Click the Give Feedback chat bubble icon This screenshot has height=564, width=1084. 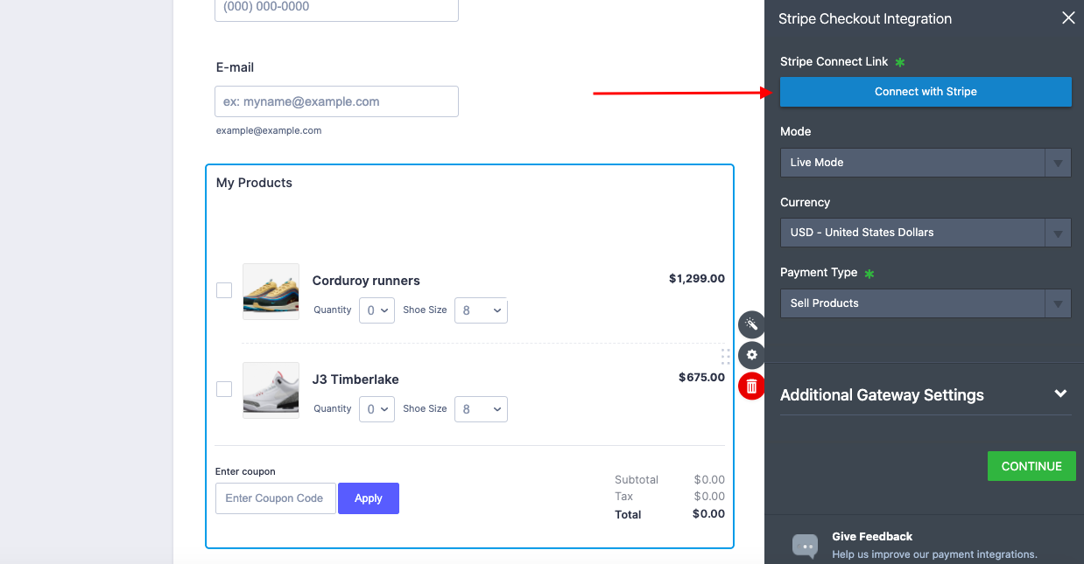coord(805,546)
